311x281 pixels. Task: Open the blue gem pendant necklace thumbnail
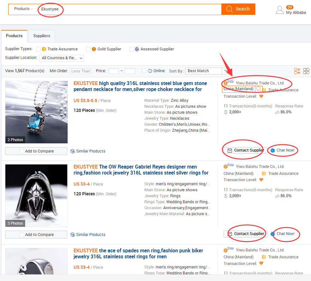36,112
